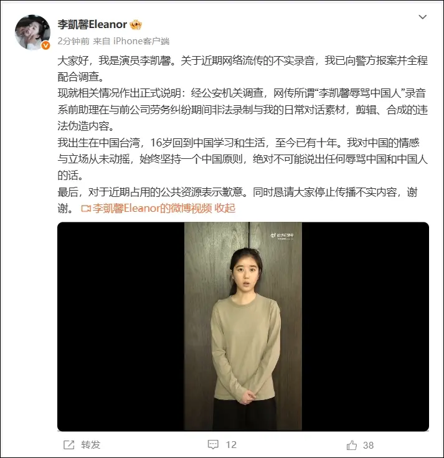Click the comment bubble icon
Screen dimensions: 444x458
pos(213,444)
